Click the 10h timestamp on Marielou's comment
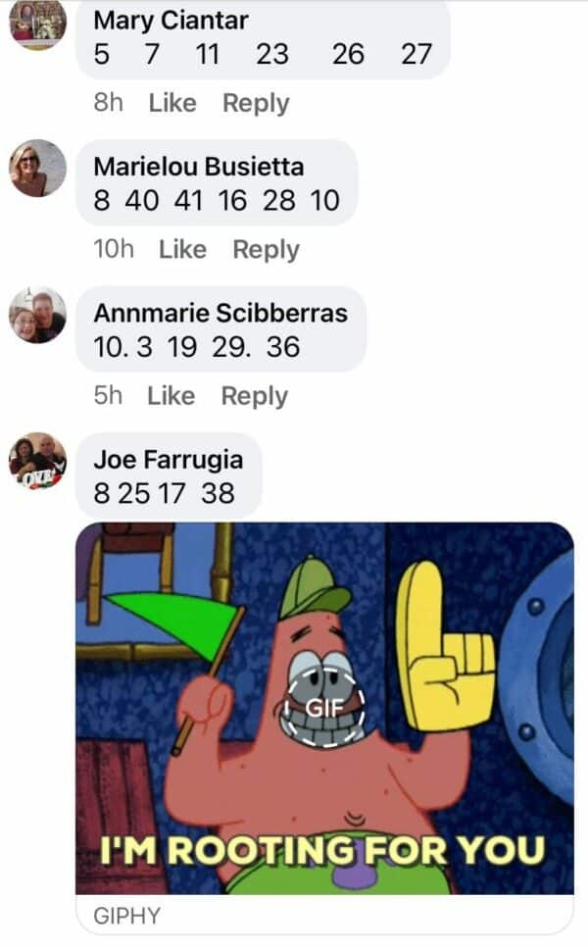588x947 pixels. pyautogui.click(x=114, y=249)
